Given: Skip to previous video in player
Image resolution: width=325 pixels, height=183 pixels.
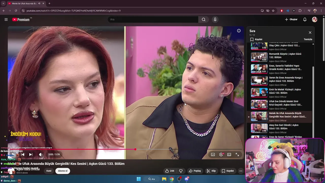Looking at the screenshot, I should pos(23,154).
